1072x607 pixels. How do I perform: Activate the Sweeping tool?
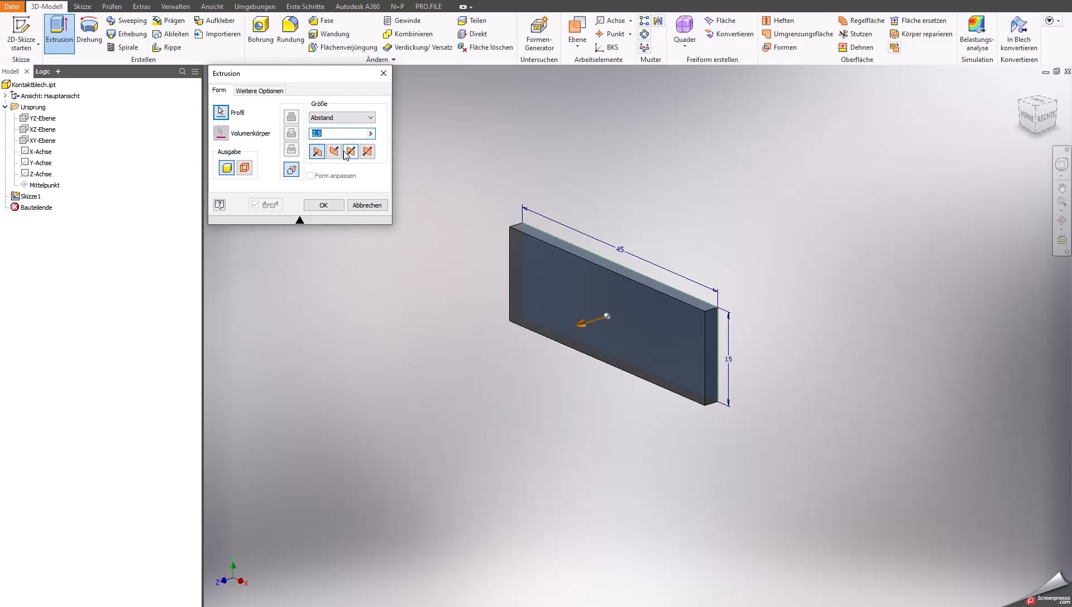pos(127,21)
